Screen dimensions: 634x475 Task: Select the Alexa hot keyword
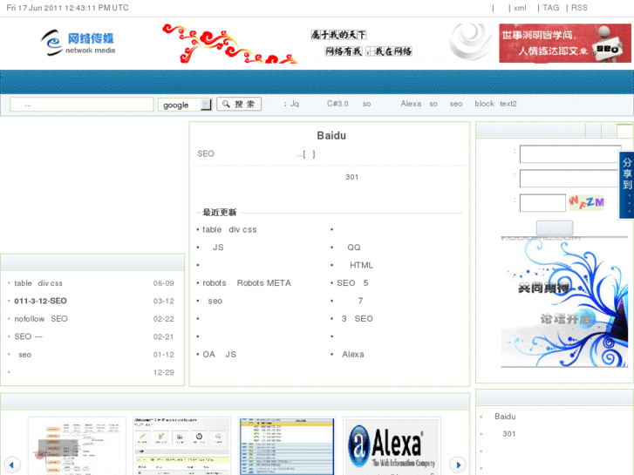click(x=411, y=104)
